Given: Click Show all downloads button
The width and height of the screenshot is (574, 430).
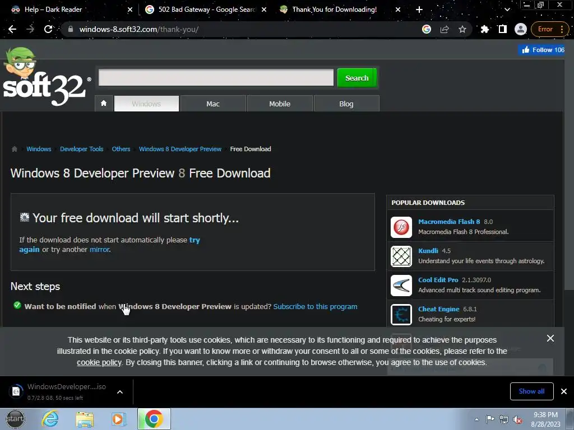Looking at the screenshot, I should [x=531, y=391].
